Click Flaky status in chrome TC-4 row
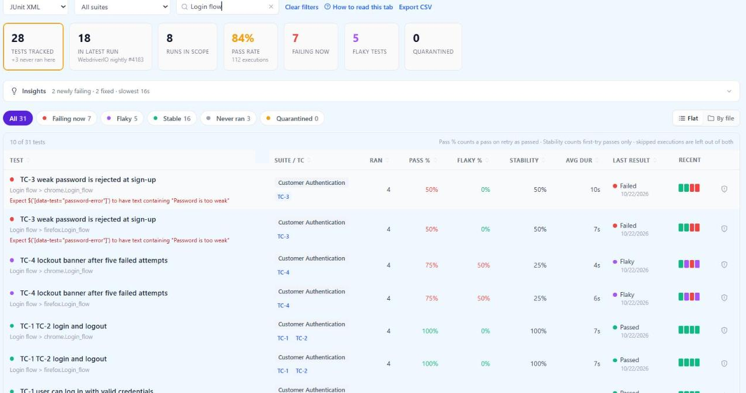 627,262
